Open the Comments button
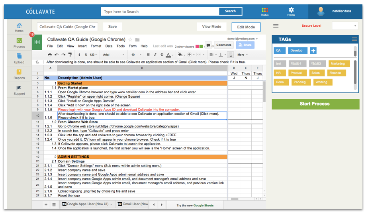Viewport: 368px width, 218px height. click(224, 45)
